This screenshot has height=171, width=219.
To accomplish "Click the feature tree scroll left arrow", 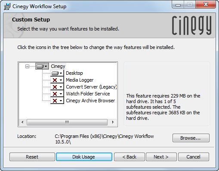I will tap(22, 122).
